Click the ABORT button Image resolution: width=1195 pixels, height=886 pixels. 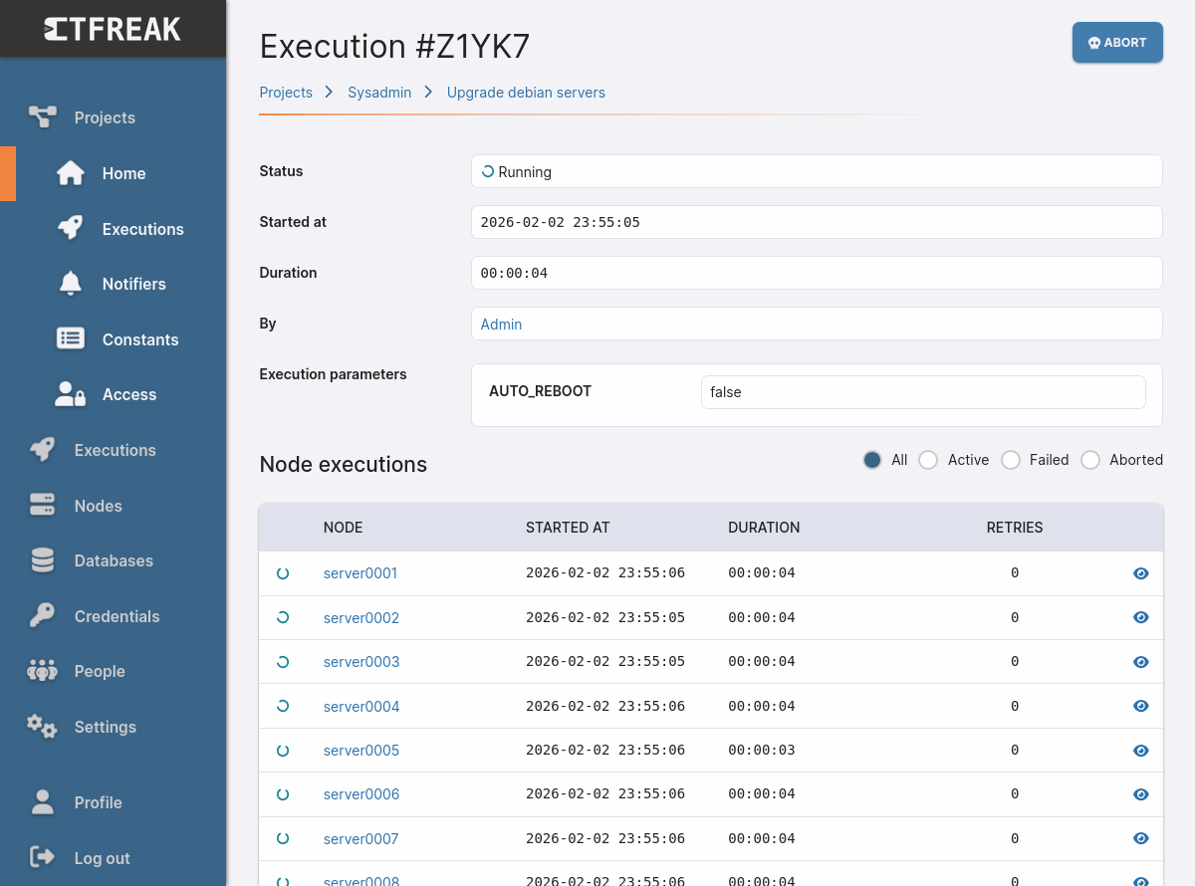coord(1117,42)
